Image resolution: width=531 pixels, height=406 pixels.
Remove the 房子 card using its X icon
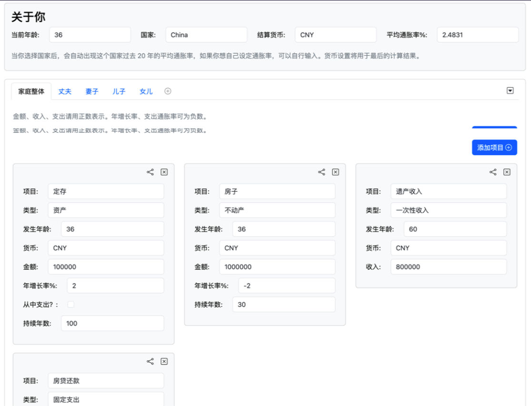coord(335,172)
